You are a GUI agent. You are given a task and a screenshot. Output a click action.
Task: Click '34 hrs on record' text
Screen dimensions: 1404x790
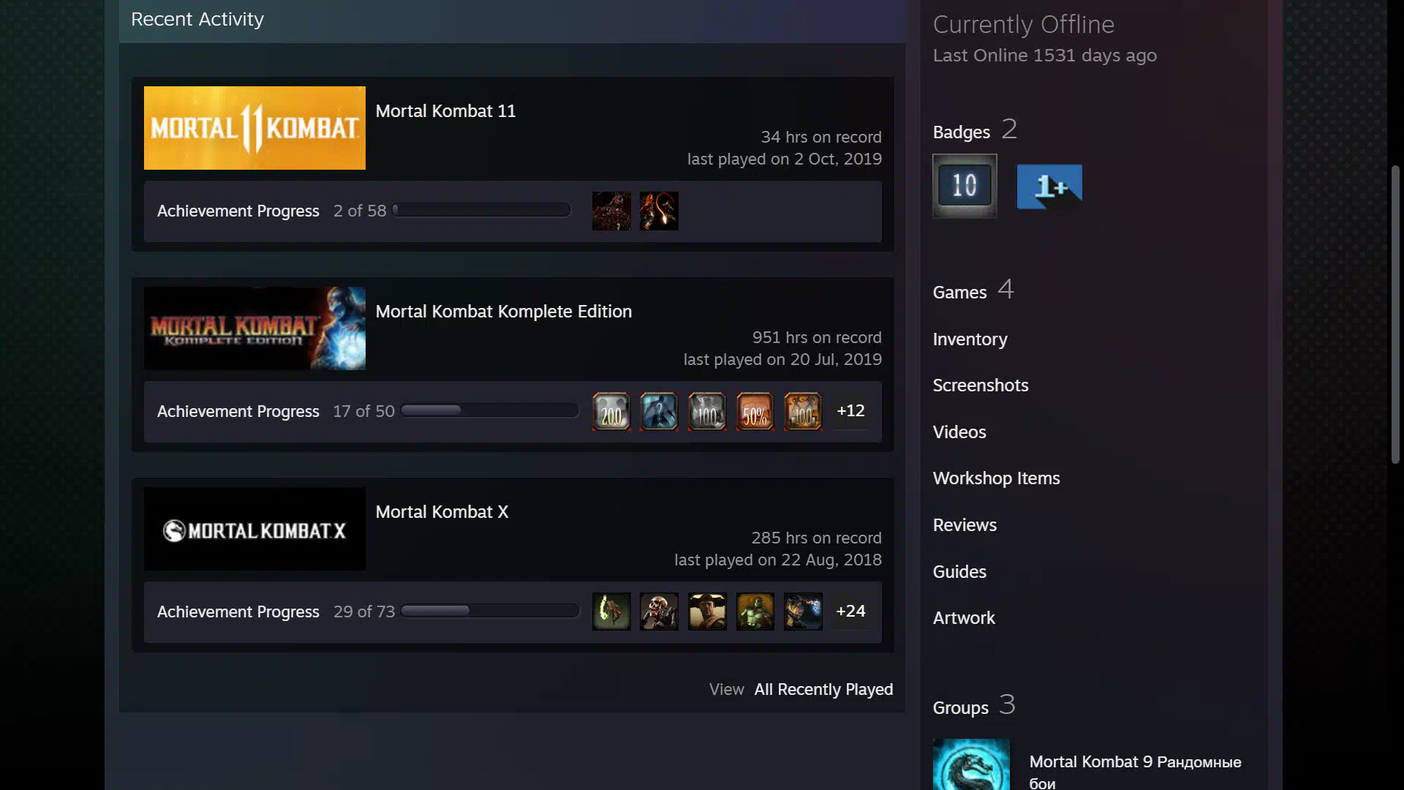821,138
